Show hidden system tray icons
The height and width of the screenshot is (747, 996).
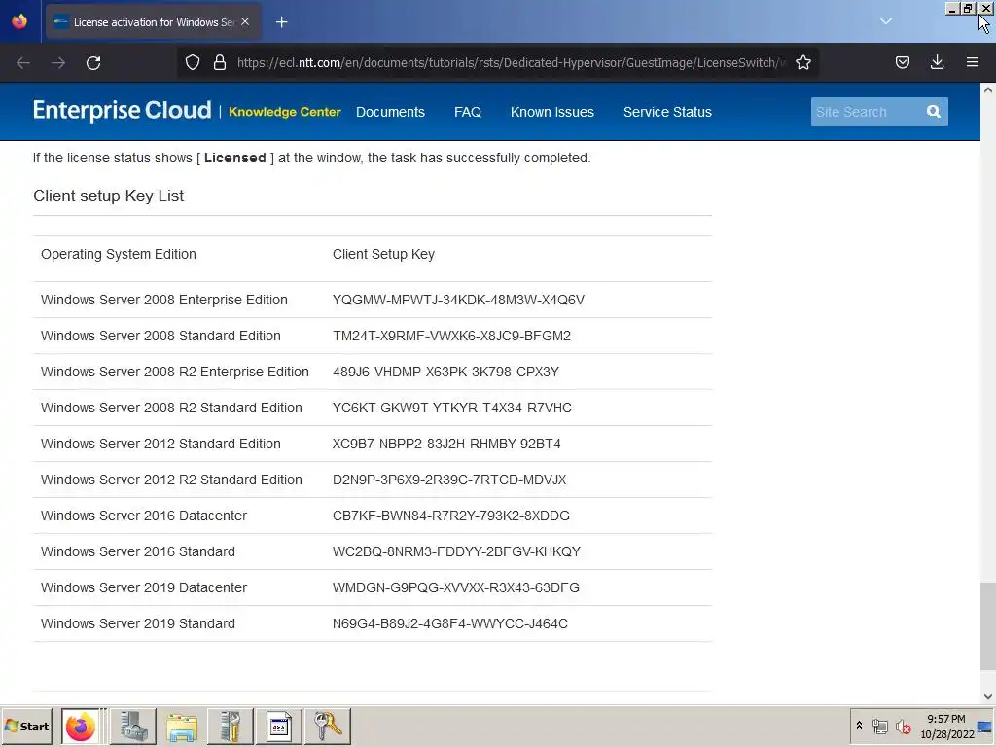click(x=860, y=726)
